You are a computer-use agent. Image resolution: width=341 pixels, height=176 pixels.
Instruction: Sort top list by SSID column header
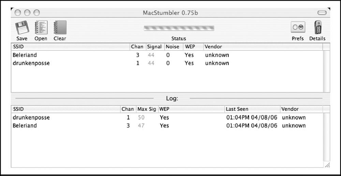[x=71, y=47]
